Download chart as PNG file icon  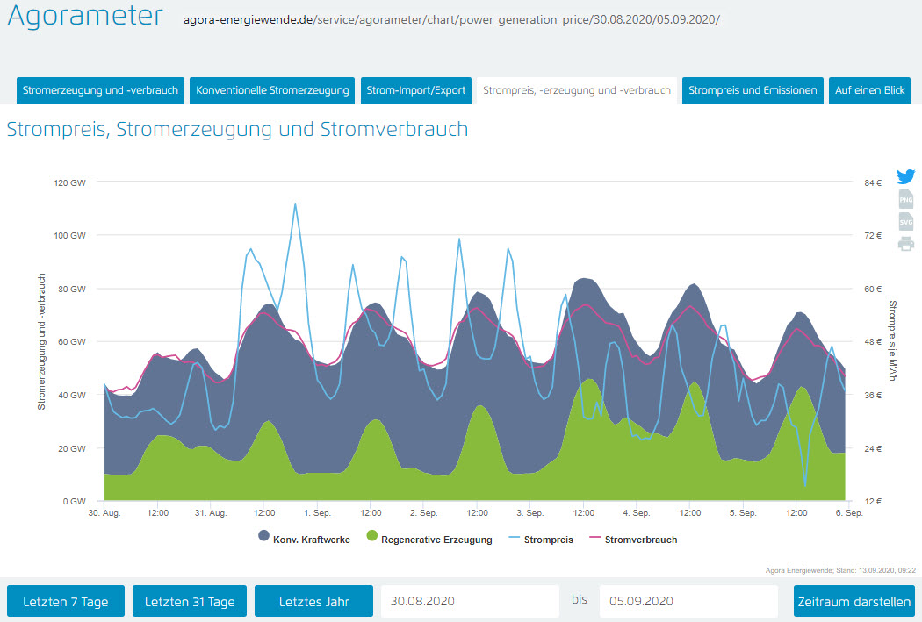(905, 199)
